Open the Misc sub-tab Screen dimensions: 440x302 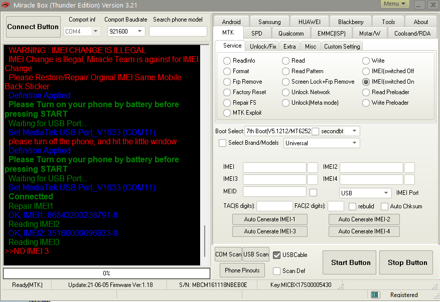pyautogui.click(x=311, y=47)
